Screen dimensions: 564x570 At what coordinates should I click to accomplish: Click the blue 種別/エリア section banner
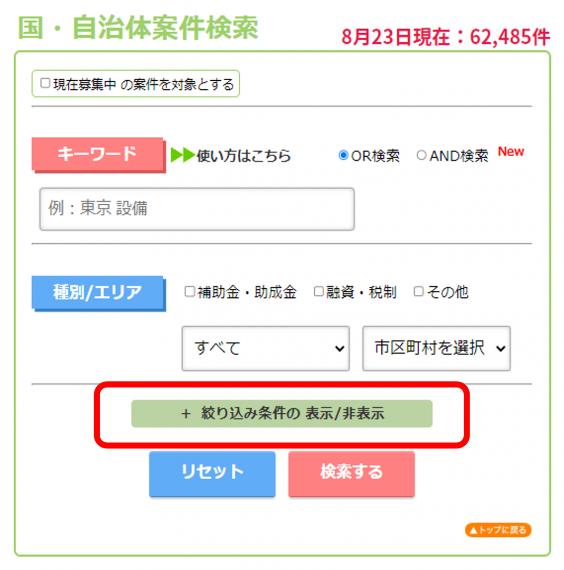[x=97, y=293]
